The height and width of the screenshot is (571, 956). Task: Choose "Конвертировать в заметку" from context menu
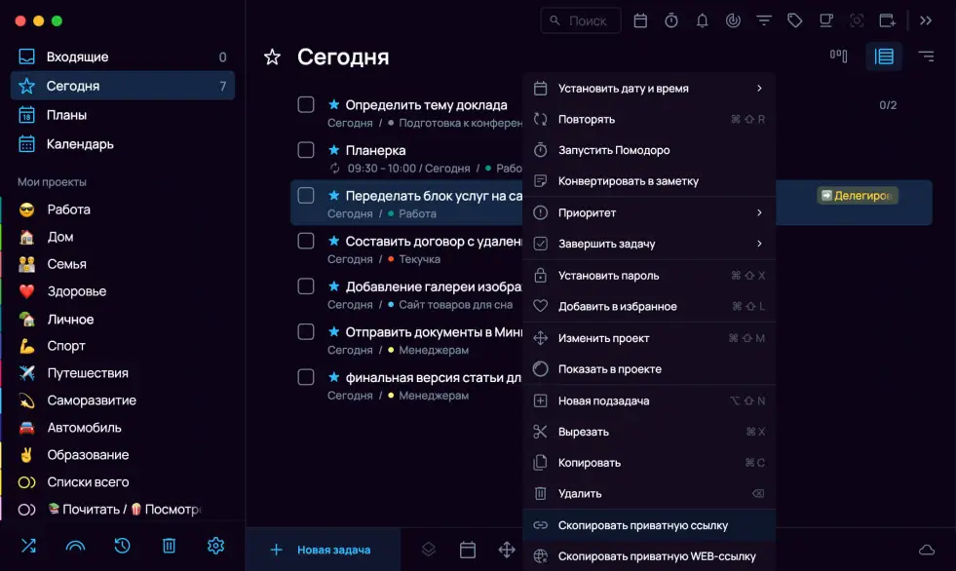[628, 181]
